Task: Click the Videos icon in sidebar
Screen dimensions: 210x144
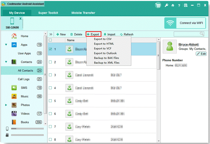Action: 14,114
